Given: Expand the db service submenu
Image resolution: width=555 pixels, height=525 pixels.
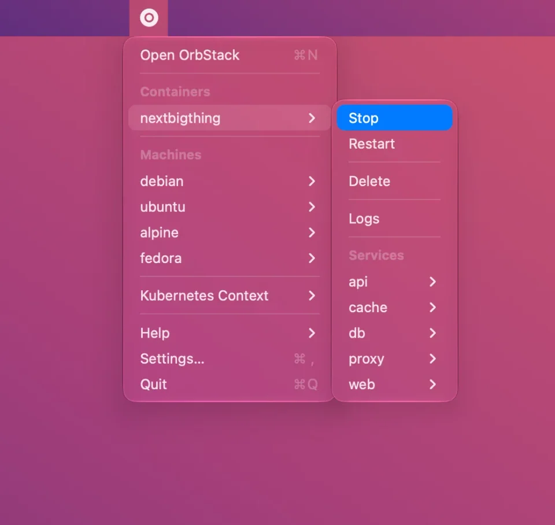Looking at the screenshot, I should (394, 333).
